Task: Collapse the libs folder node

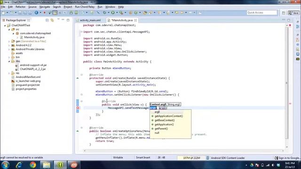Action: click(x=9, y=61)
